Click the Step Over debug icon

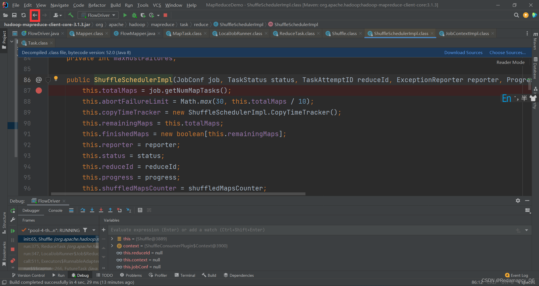tap(83, 210)
